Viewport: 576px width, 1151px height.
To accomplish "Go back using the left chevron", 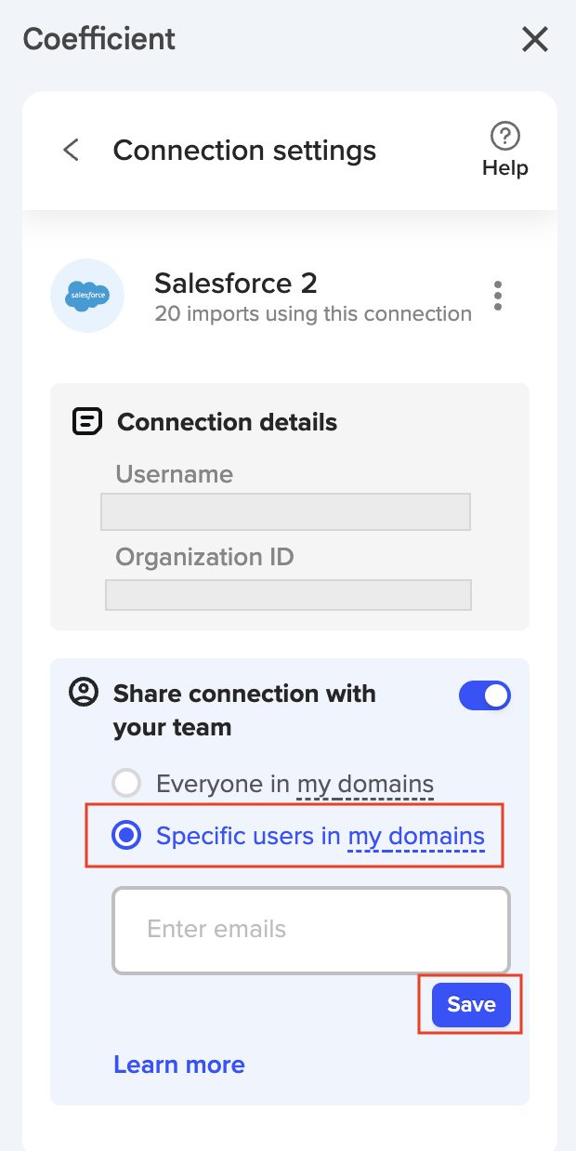I will click(71, 151).
